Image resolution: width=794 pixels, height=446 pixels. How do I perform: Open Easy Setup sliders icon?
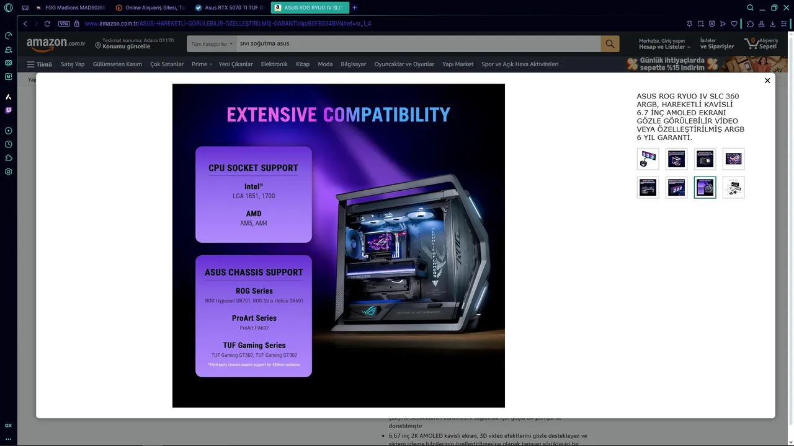(785, 24)
